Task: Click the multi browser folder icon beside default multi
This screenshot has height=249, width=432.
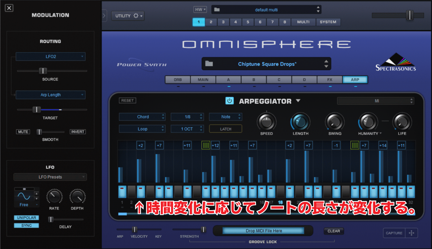Action: point(217,10)
